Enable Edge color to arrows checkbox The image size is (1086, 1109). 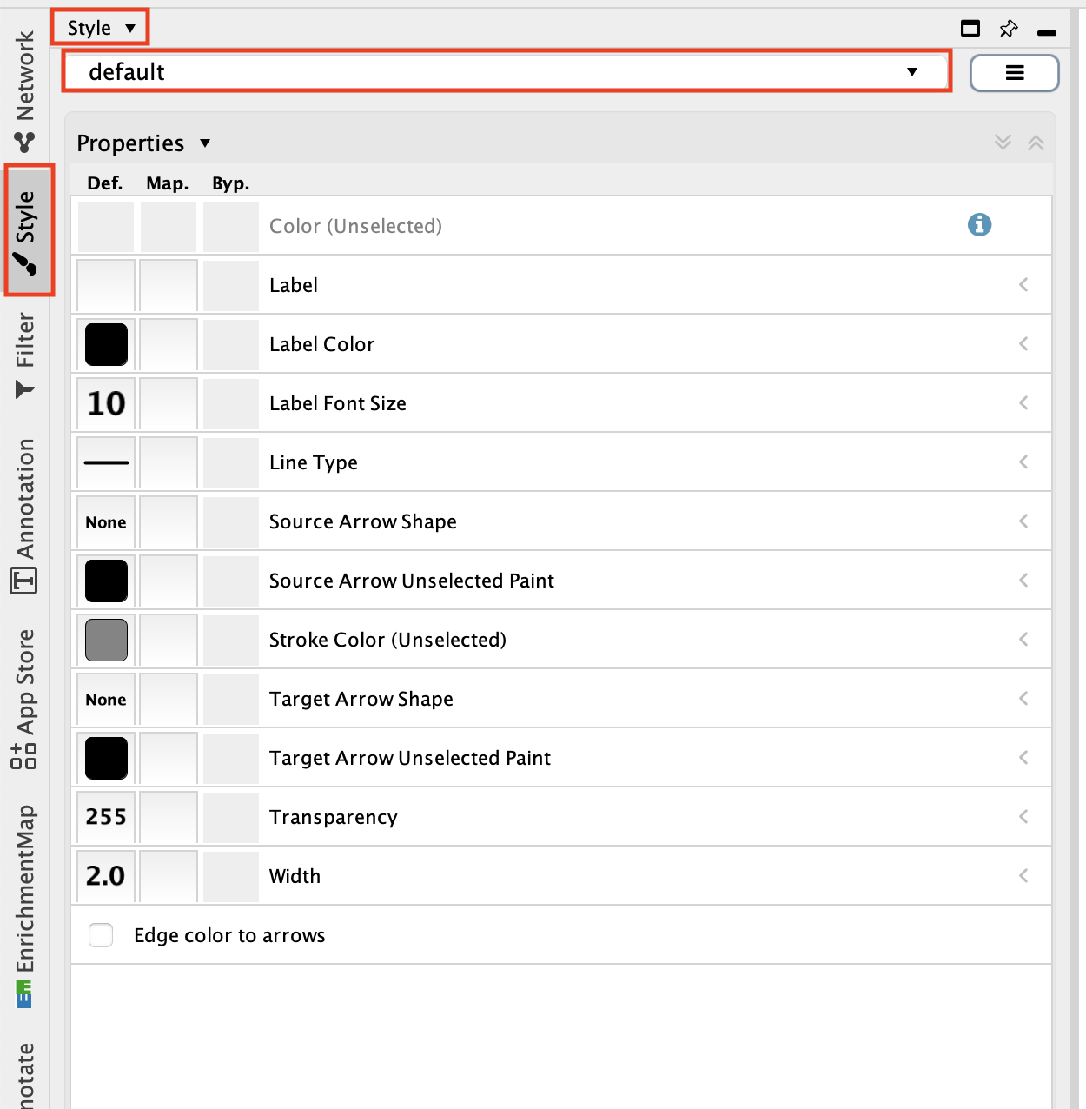(x=102, y=935)
